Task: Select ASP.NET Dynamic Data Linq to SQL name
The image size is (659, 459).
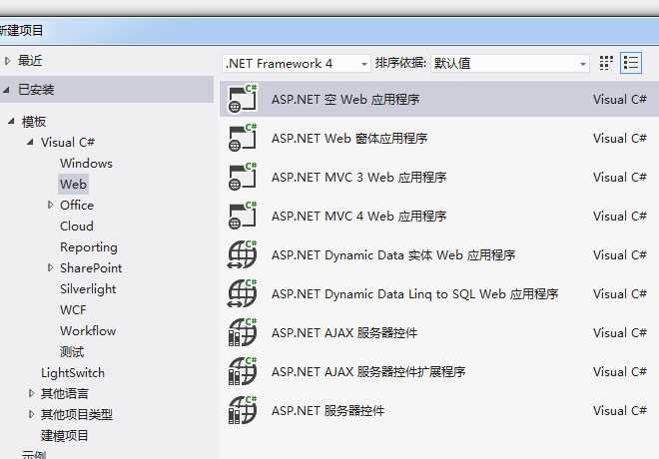Action: [414, 294]
